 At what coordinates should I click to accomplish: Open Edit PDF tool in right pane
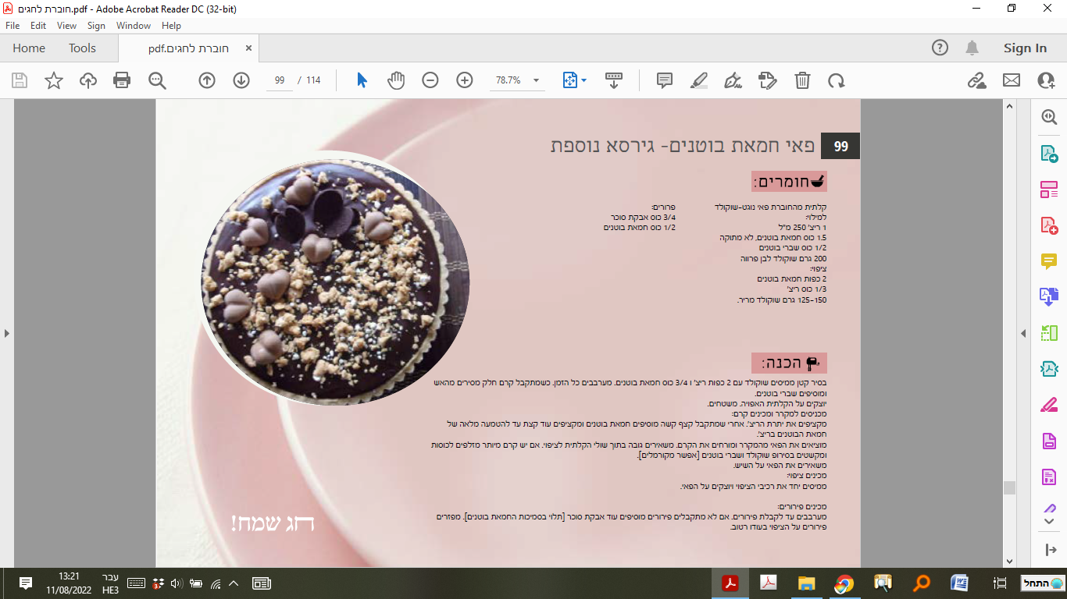tap(1049, 190)
